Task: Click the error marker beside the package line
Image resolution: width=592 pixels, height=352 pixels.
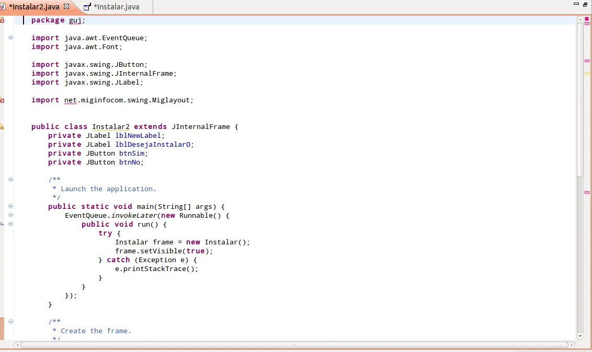Action: (x=2, y=20)
